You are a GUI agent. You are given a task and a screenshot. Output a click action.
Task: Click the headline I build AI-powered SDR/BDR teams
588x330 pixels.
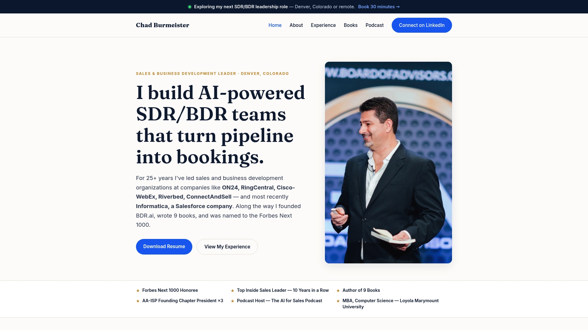221,125
